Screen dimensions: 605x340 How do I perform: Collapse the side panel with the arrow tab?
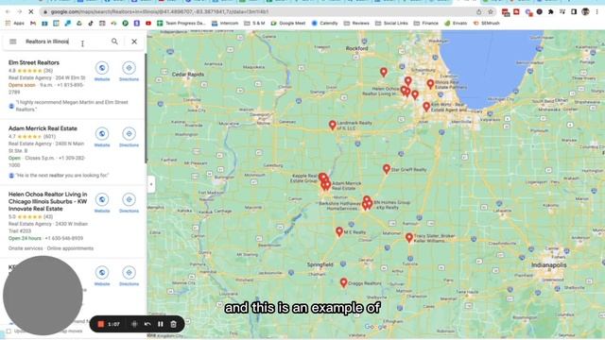[151, 184]
